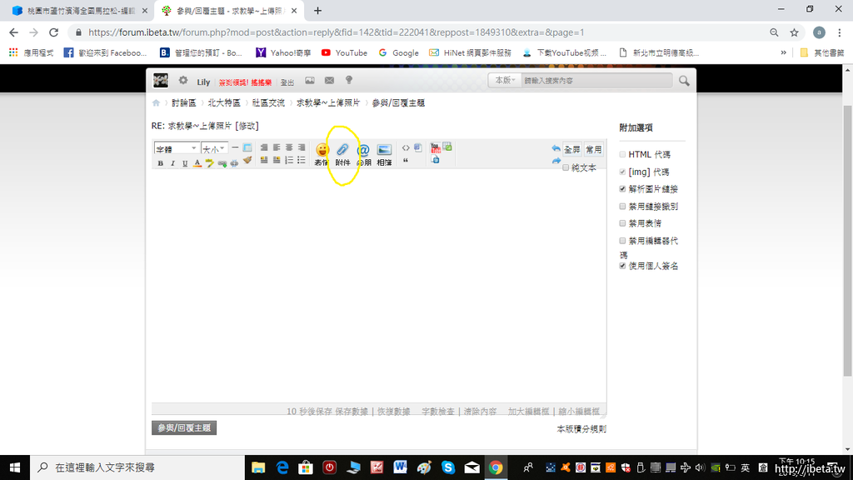853x480 pixels.
Task: Click the undo arrow in editor
Action: 556,148
